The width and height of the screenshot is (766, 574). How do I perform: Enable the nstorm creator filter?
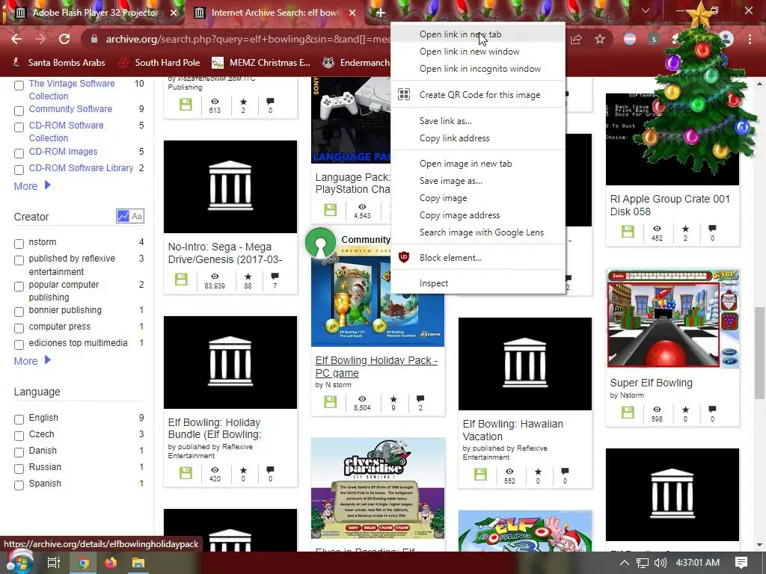tap(19, 244)
